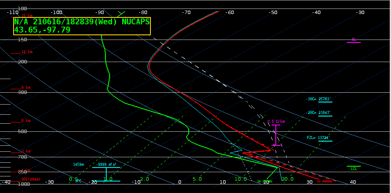Click the 1459m inflow layer label
Viewport: 391px width, 193px height.
[78, 165]
